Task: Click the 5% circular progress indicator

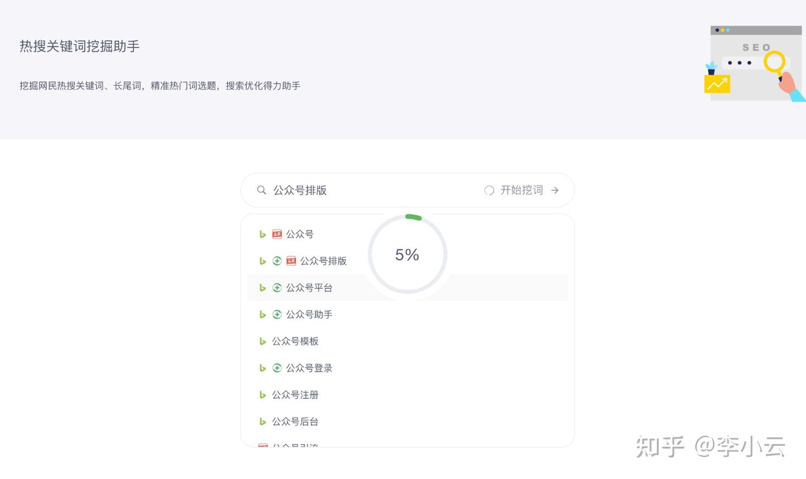Action: (x=407, y=255)
